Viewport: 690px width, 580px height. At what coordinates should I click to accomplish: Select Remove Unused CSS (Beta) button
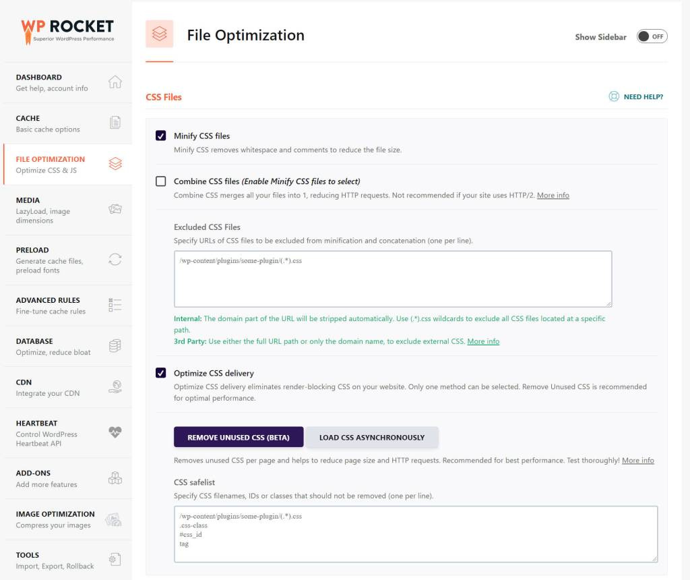(239, 437)
